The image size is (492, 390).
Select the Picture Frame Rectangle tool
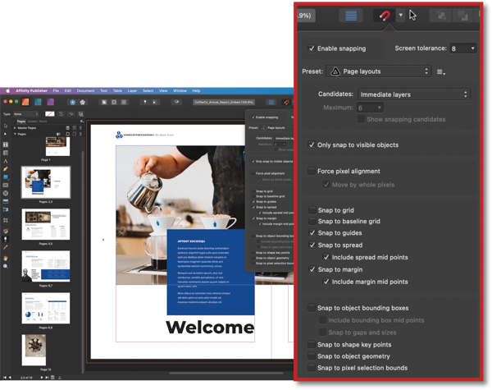pos(6,185)
